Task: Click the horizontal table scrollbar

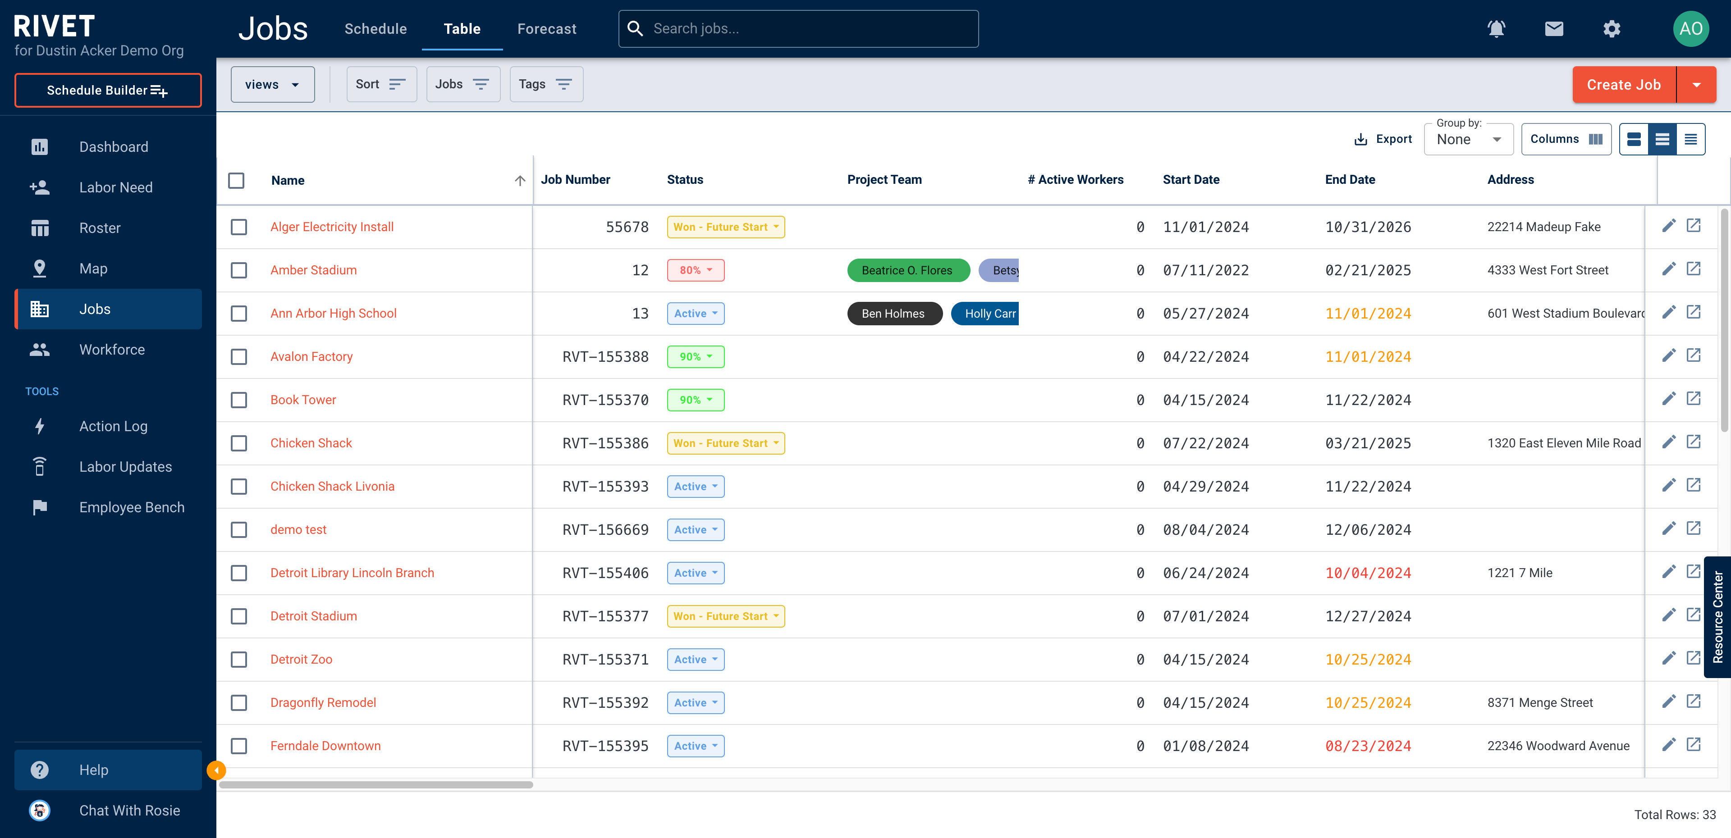Action: point(376,784)
